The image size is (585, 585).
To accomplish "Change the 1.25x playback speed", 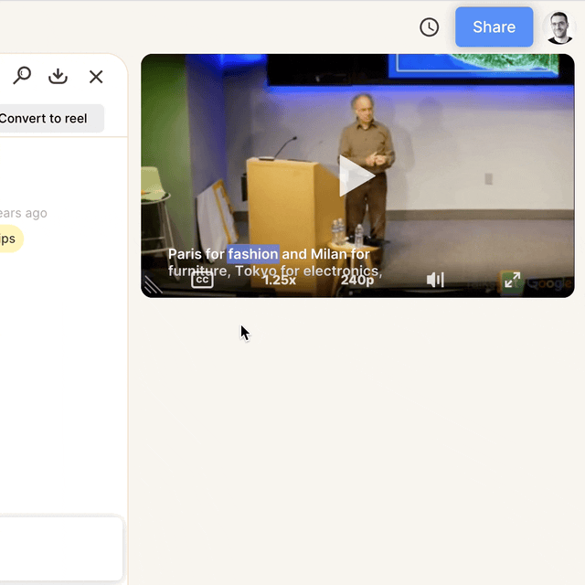I will pos(280,280).
